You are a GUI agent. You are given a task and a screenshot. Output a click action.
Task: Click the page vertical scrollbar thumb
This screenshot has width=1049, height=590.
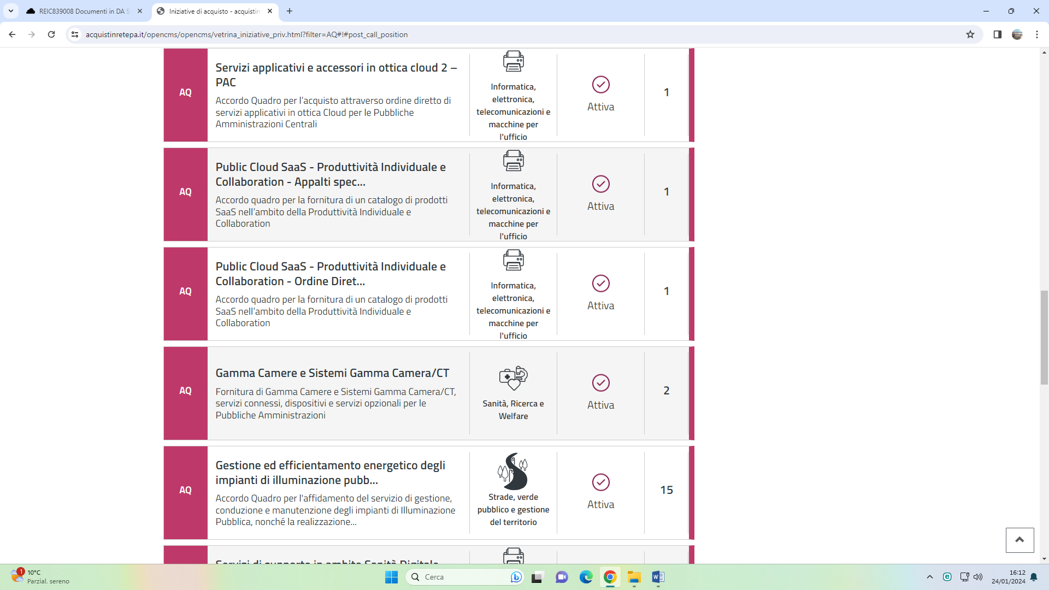pos(1044,338)
